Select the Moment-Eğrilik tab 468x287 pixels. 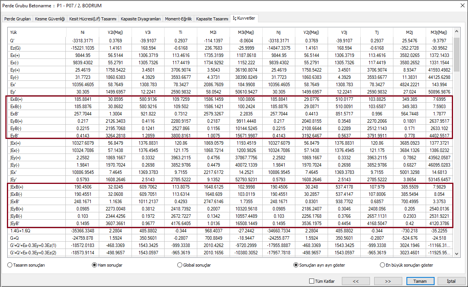tap(178, 19)
